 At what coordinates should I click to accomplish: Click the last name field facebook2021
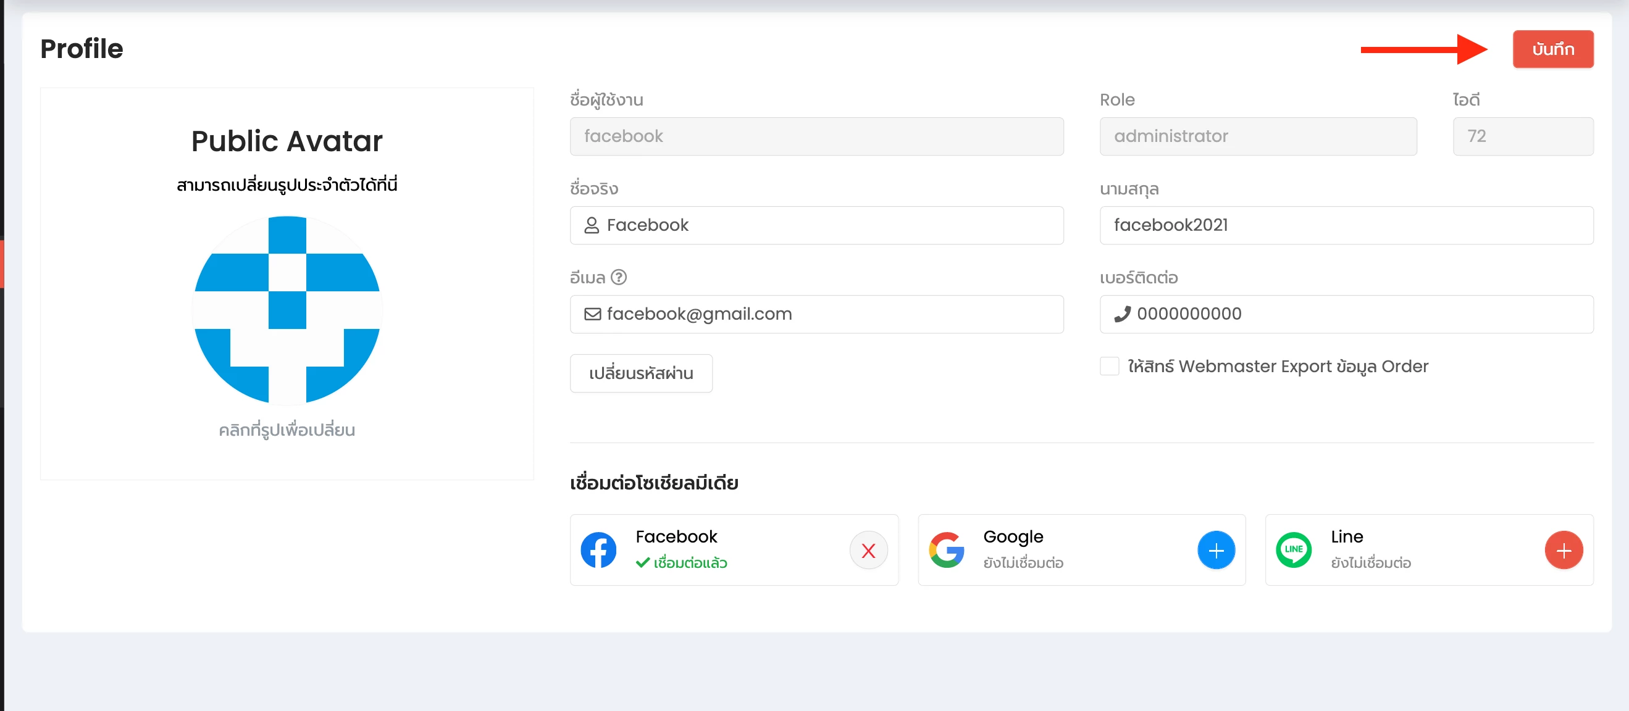coord(1346,225)
